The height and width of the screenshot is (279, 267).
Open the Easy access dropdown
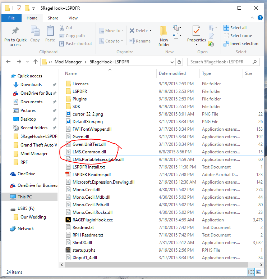pyautogui.click(x=176, y=35)
